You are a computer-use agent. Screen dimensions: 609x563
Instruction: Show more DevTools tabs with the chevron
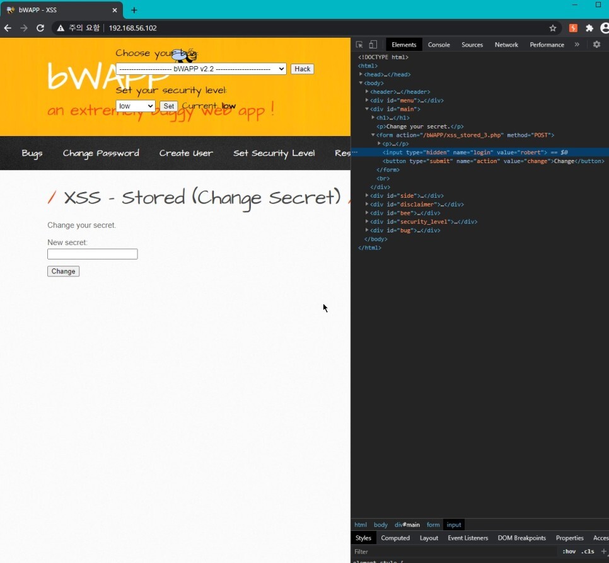click(577, 45)
